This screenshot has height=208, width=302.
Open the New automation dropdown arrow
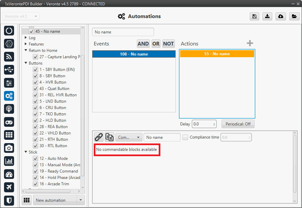(x=80, y=200)
